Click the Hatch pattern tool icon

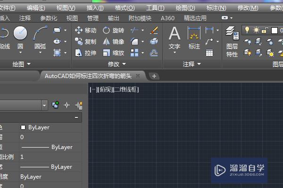coord(57,53)
